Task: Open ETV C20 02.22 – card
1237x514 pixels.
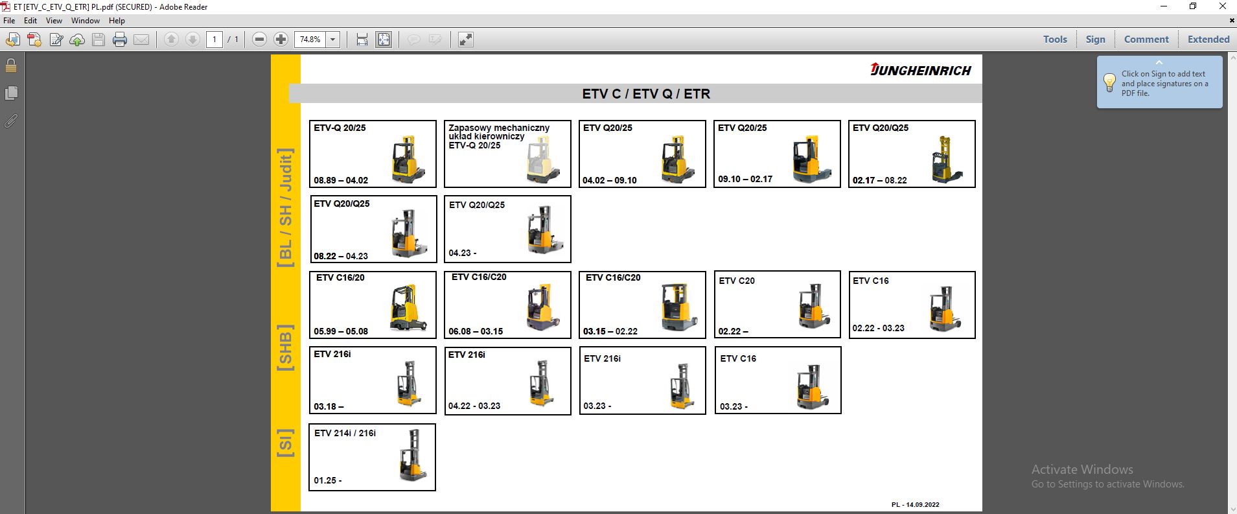Action: coord(777,305)
